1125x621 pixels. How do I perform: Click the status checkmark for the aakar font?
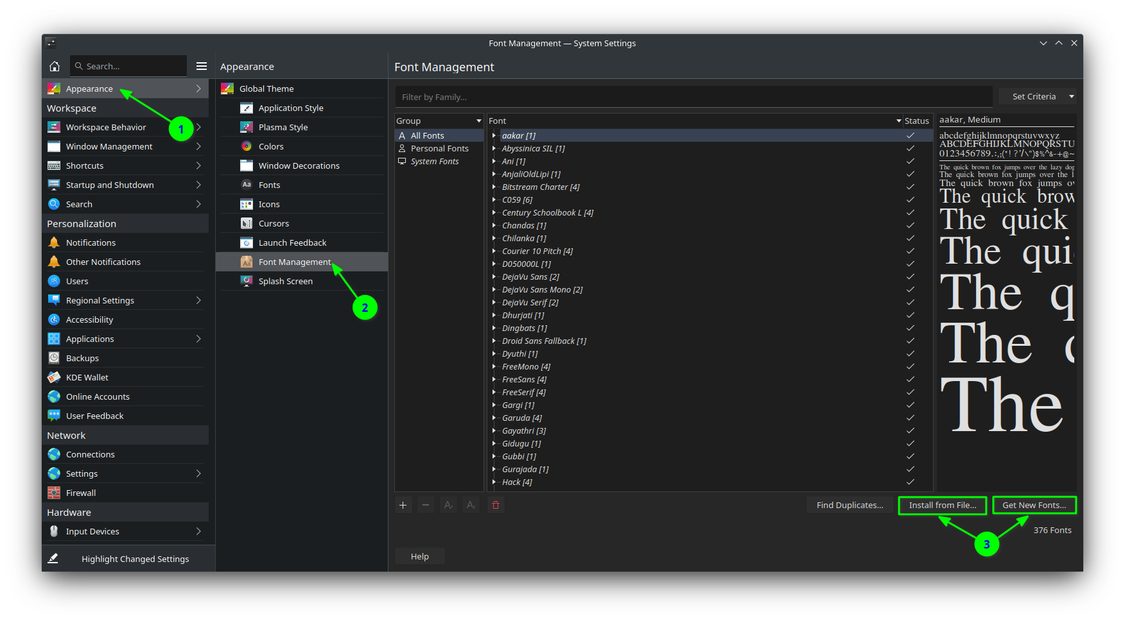(x=910, y=135)
